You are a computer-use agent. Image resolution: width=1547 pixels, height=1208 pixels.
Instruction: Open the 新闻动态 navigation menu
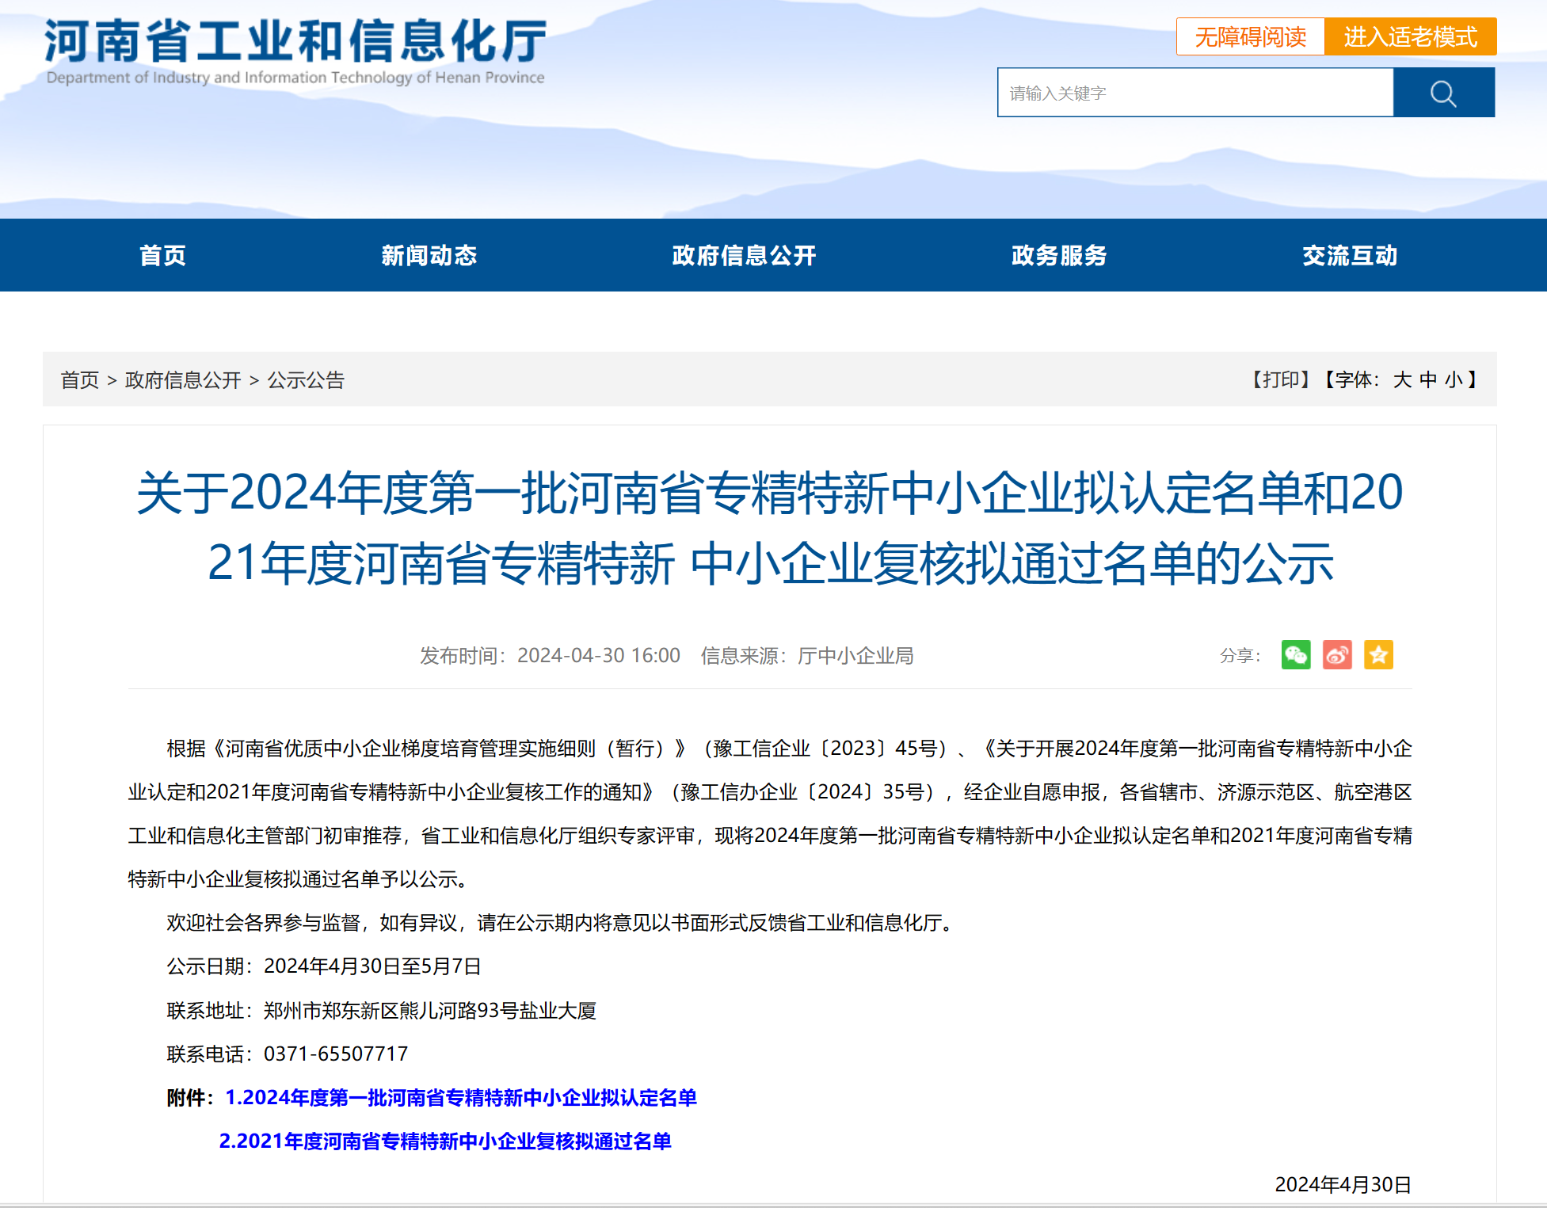pyautogui.click(x=429, y=256)
